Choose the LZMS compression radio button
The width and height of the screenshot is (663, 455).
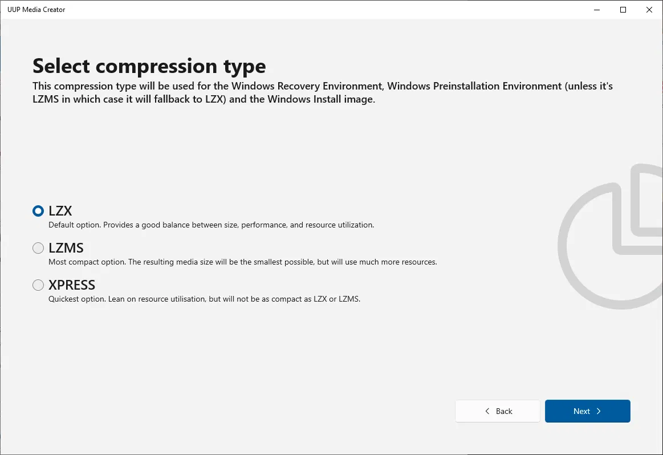coord(38,248)
